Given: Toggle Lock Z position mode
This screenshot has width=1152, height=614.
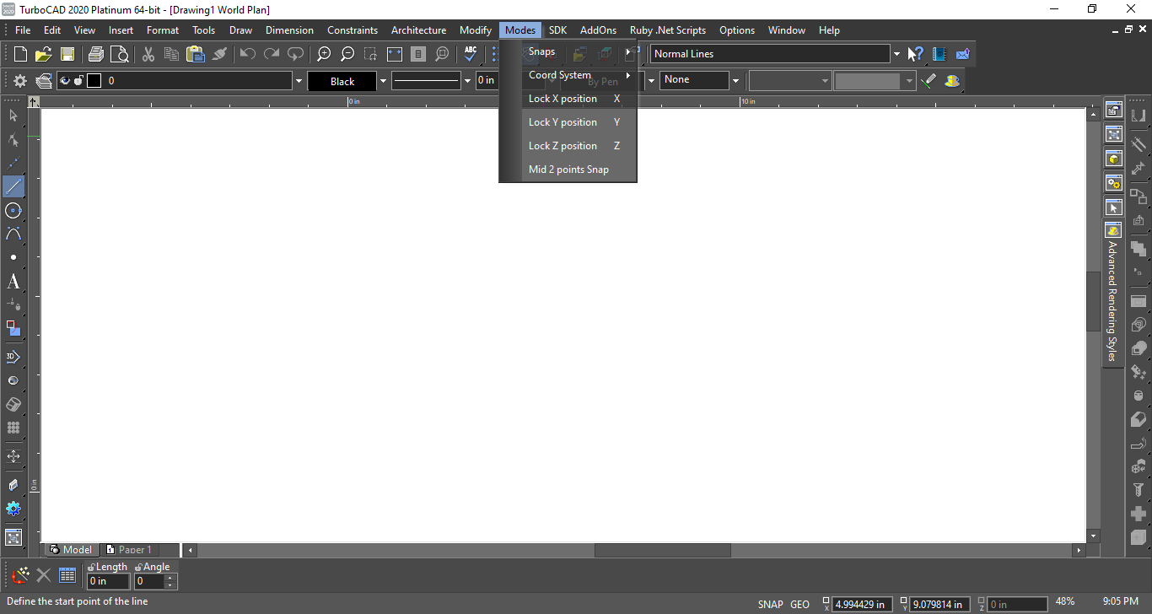Looking at the screenshot, I should tap(568, 146).
